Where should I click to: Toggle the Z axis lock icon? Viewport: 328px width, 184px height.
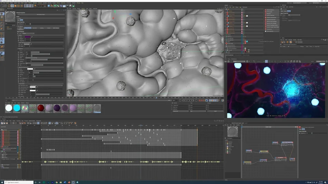[x=32, y=6]
